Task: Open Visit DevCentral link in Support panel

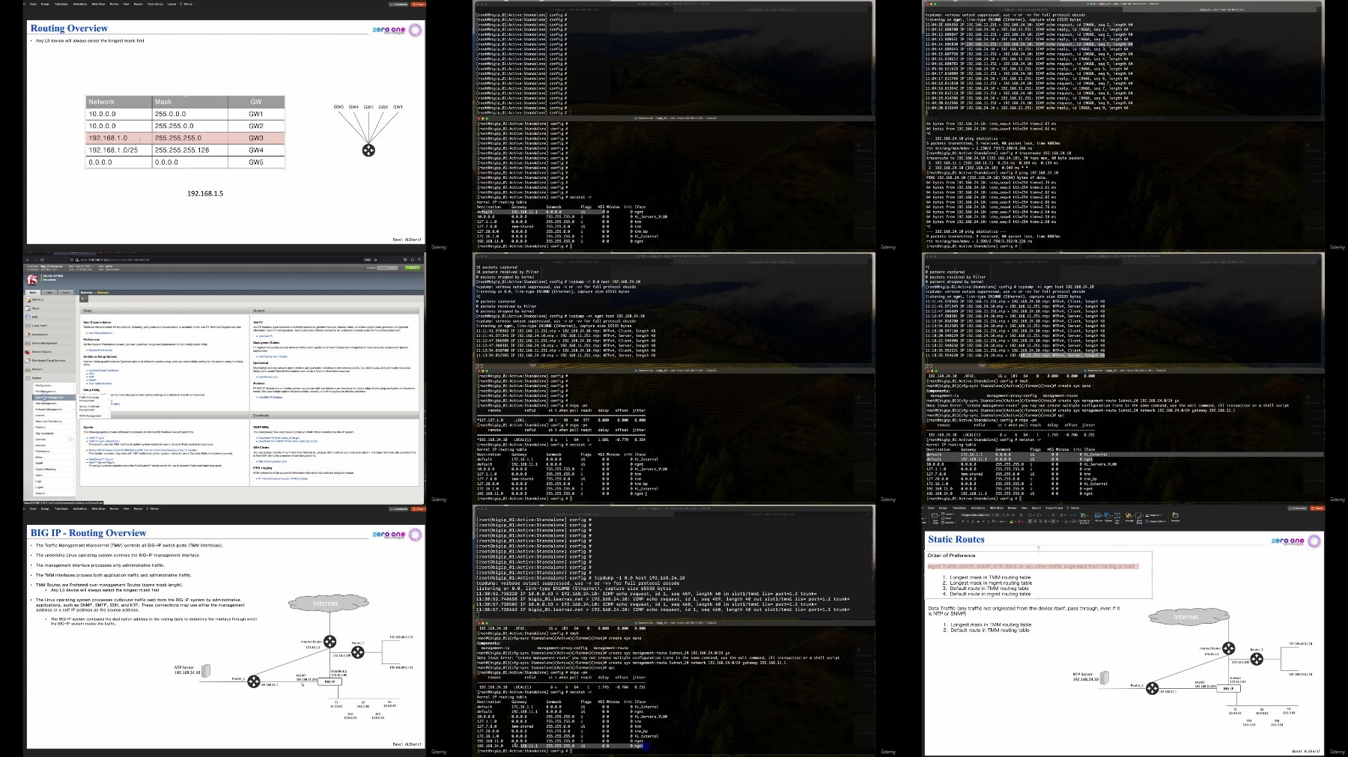Action: [267, 377]
